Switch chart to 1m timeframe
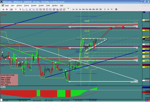150x102 pixels. click(73, 9)
